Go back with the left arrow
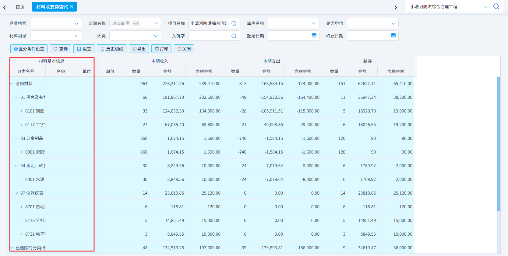Screen dimensions: 508x256 coord(5,7)
